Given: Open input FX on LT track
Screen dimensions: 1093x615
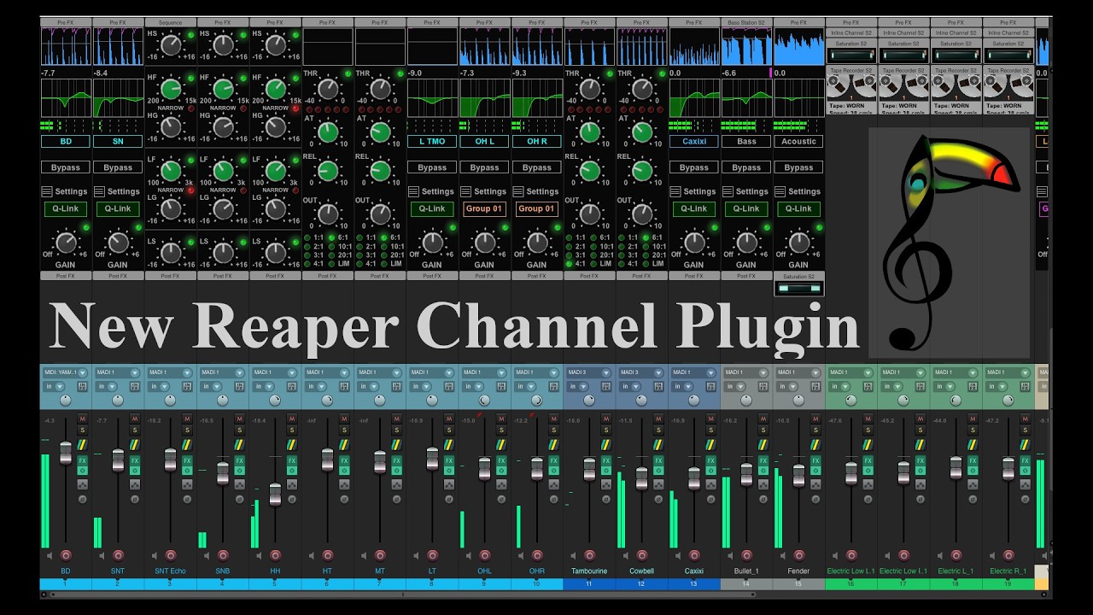Looking at the screenshot, I should tap(449, 386).
